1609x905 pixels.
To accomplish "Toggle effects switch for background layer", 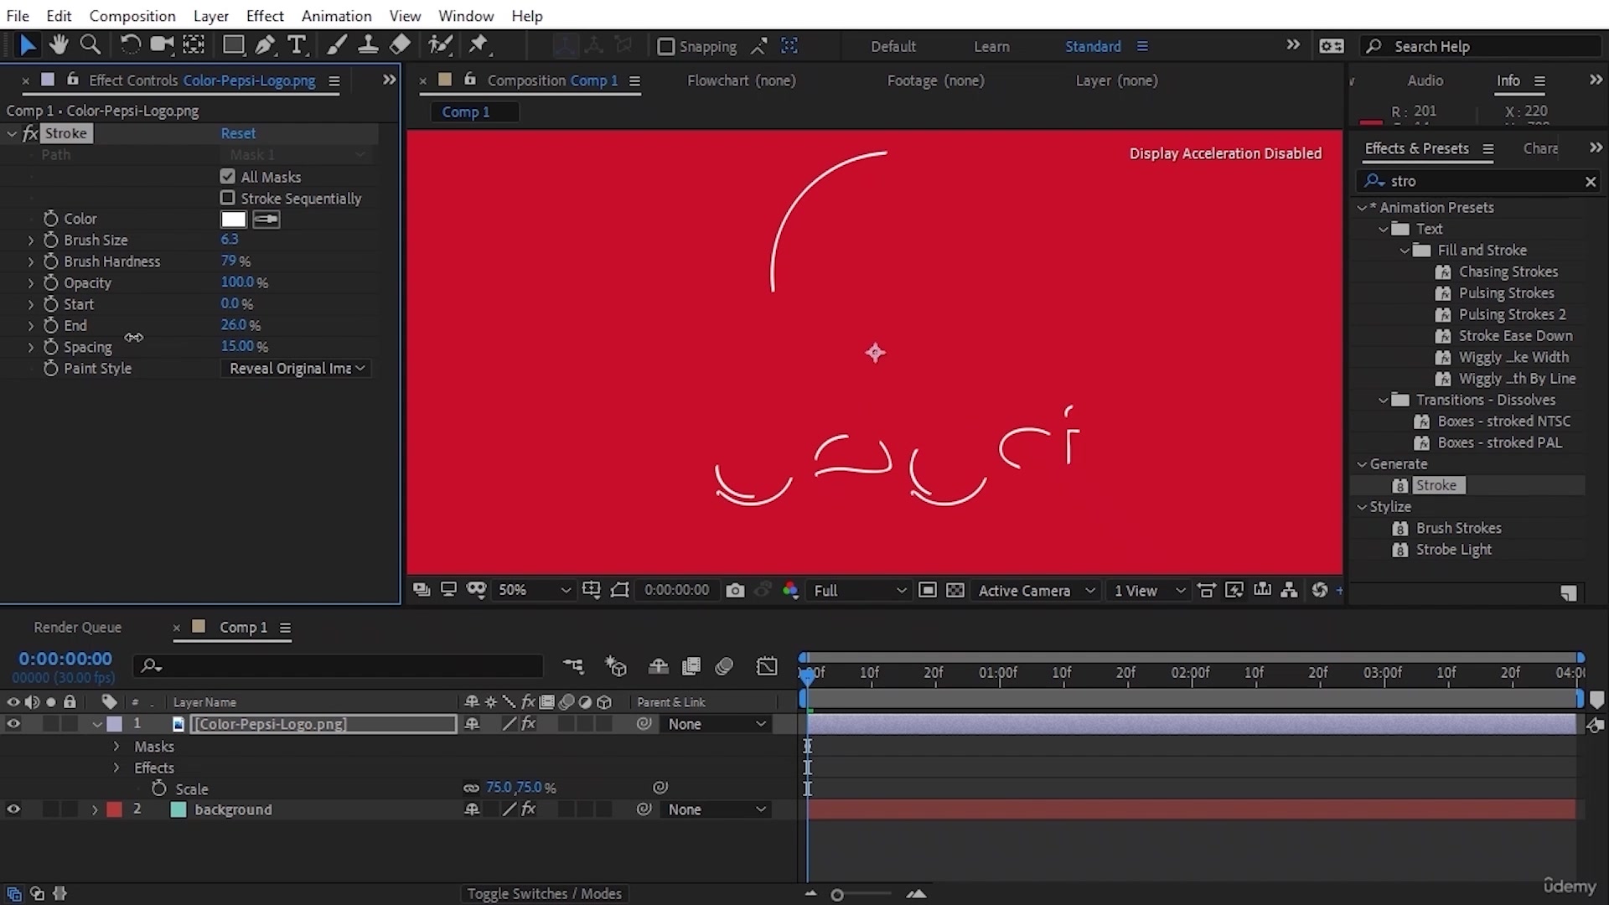I will (528, 809).
